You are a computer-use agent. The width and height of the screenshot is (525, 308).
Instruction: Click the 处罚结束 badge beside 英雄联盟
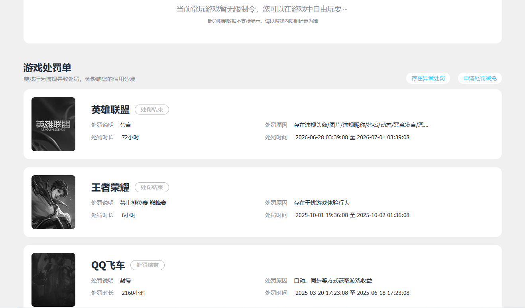pyautogui.click(x=152, y=109)
